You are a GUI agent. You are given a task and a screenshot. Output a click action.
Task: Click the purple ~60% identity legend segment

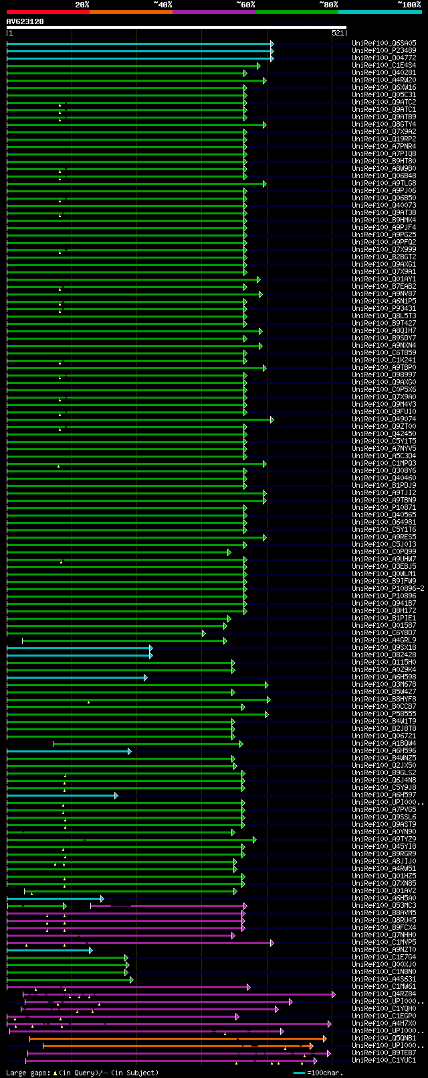pyautogui.click(x=214, y=12)
